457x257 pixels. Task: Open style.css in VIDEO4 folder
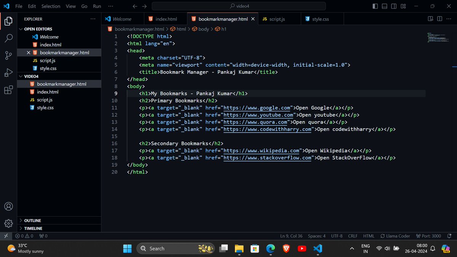pos(59,108)
